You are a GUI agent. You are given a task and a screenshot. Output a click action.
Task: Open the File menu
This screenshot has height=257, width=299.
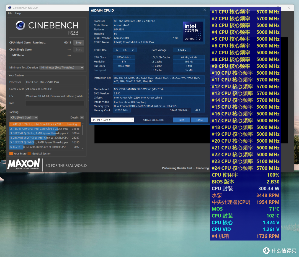click(x=10, y=13)
